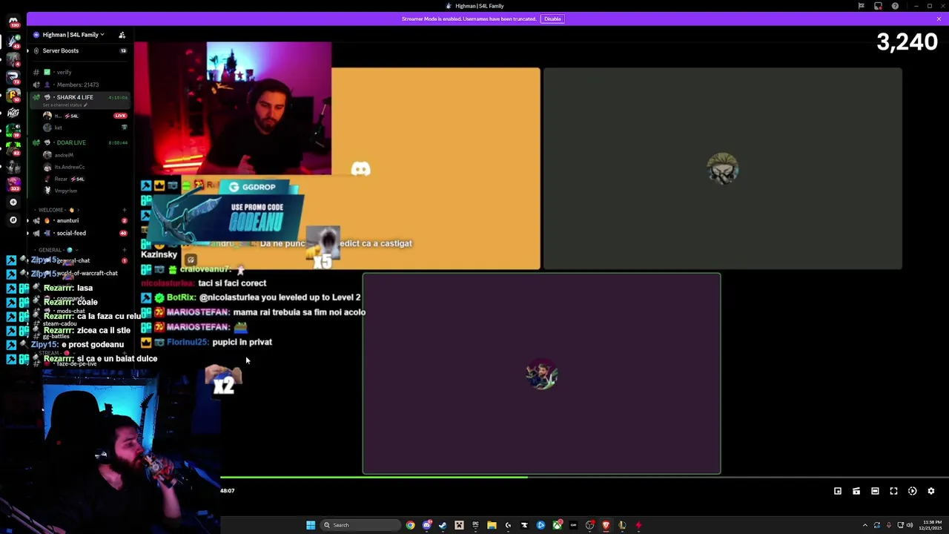949x534 pixels.
Task: Click microphone icon in system tray
Action: coord(889,525)
